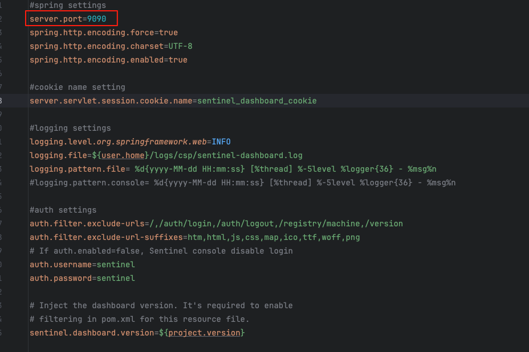Viewport: 529px width, 352px height.
Task: Click the commented-out logging.pattern.console line
Action: 242,183
